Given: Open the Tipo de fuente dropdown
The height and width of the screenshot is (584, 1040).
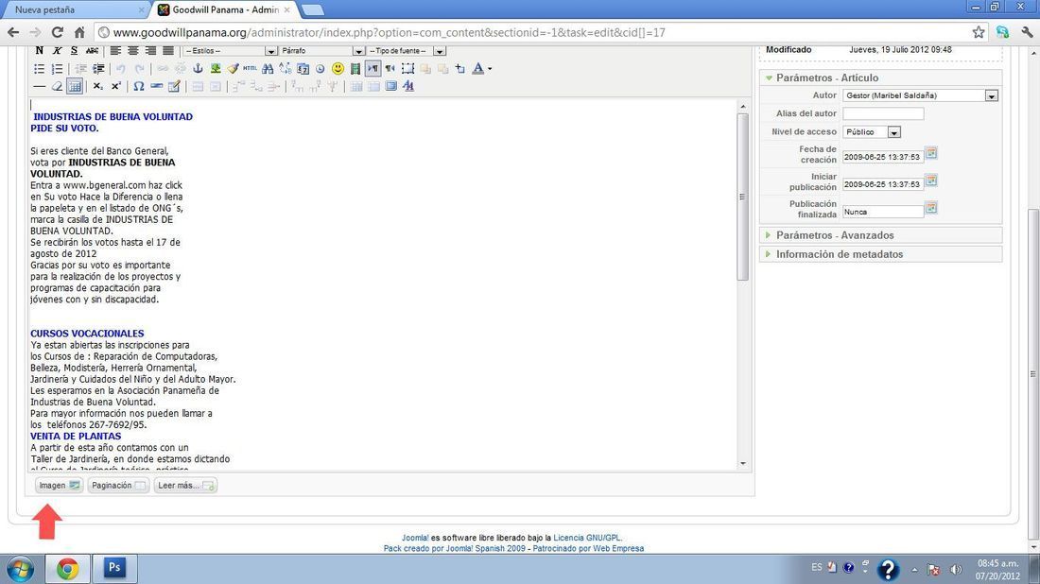Looking at the screenshot, I should pyautogui.click(x=406, y=51).
